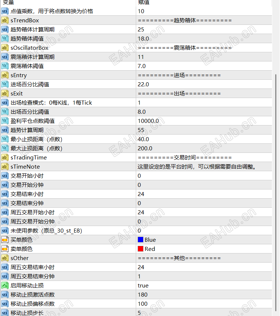Viewport: 280px width, 316px height.
Task: Click the 出场 separator value text
Action: [179, 93]
